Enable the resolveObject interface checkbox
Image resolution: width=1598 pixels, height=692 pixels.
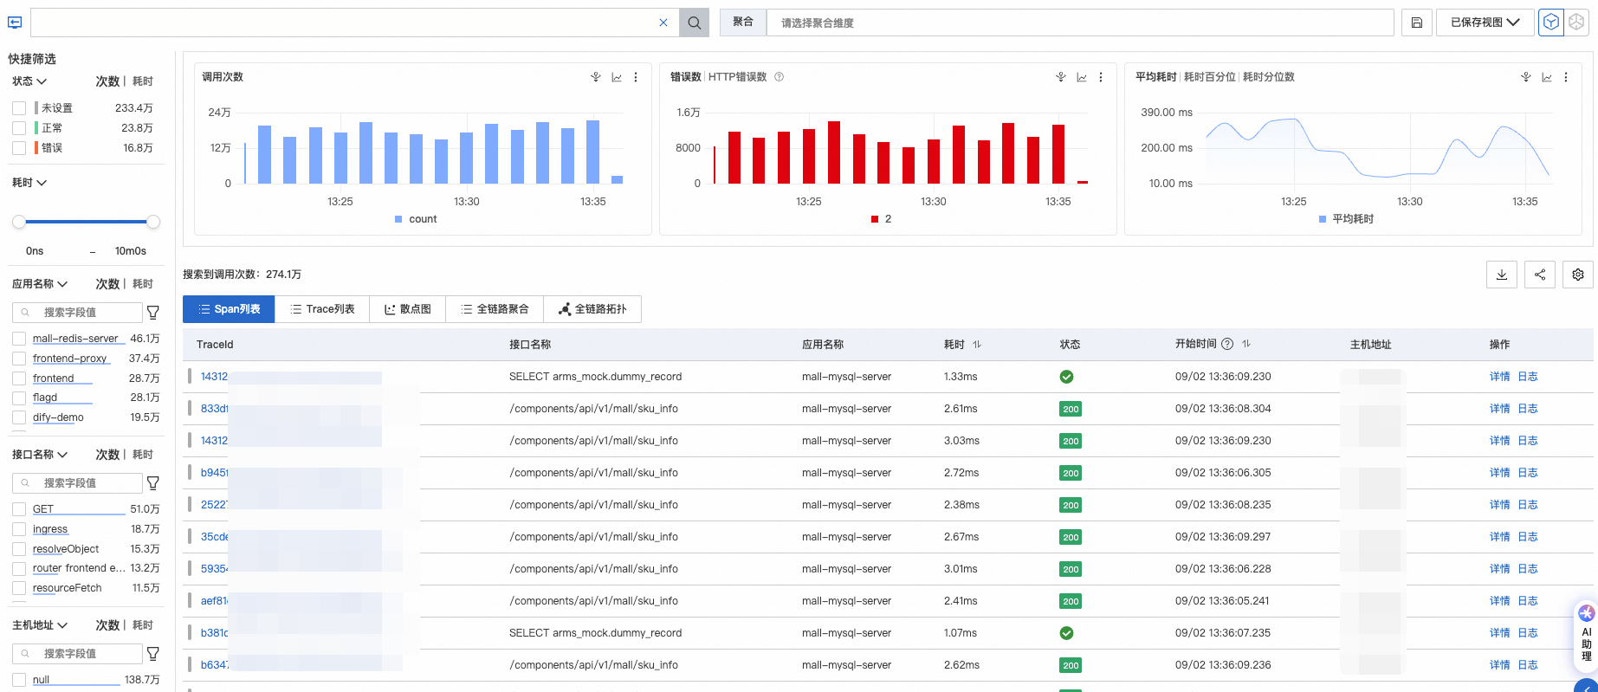tap(19, 549)
